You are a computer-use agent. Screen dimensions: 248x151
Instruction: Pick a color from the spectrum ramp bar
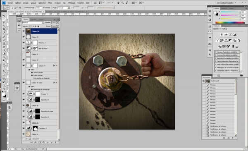pos(230,23)
